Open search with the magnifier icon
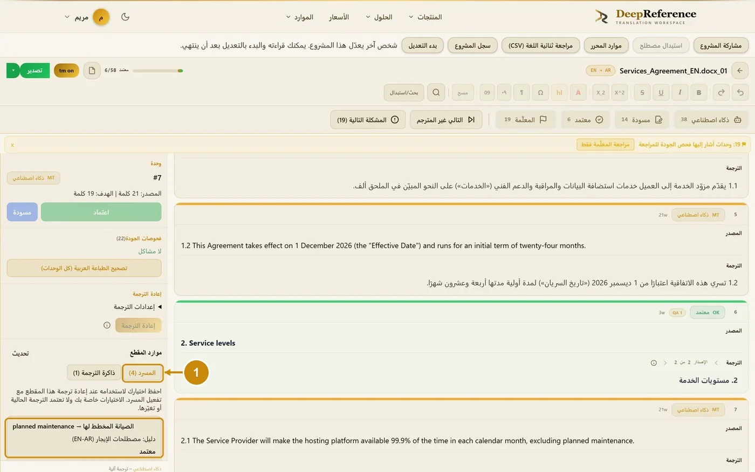Image resolution: width=755 pixels, height=472 pixels. [436, 92]
